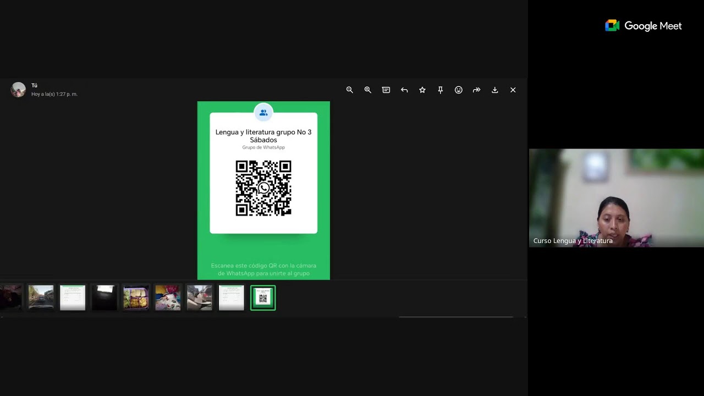Close the WhatsApp media viewer
This screenshot has height=396, width=704.
click(513, 90)
